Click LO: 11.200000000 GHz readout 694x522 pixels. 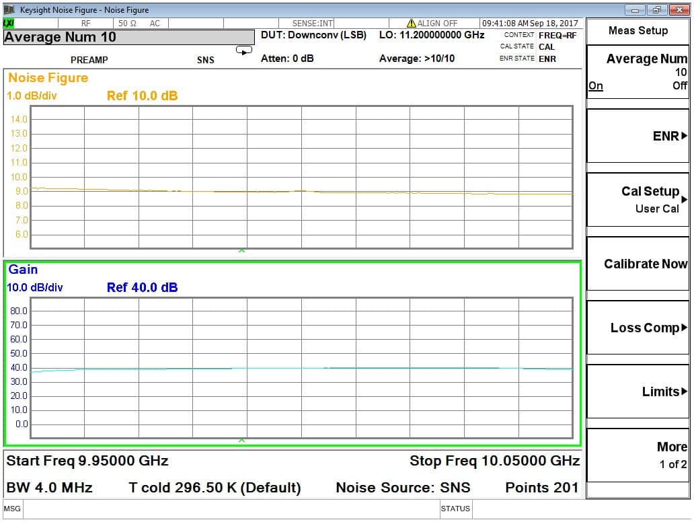coord(432,35)
